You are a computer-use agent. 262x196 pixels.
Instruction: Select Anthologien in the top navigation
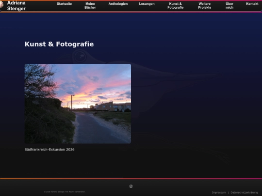tap(118, 4)
